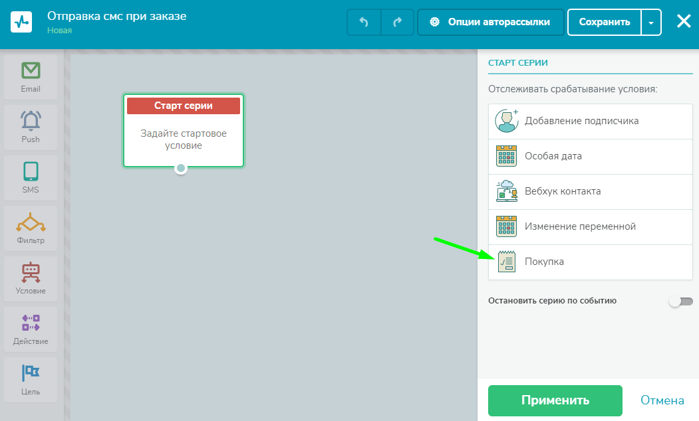Select the Цель flag icon
Image resolution: width=699 pixels, height=421 pixels.
31,373
